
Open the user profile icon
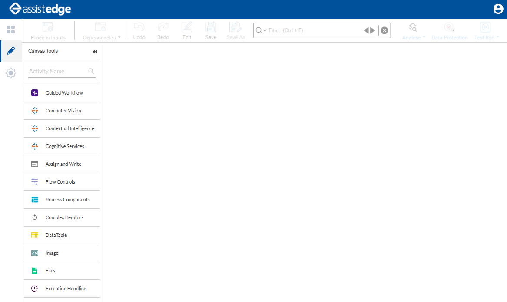click(498, 9)
